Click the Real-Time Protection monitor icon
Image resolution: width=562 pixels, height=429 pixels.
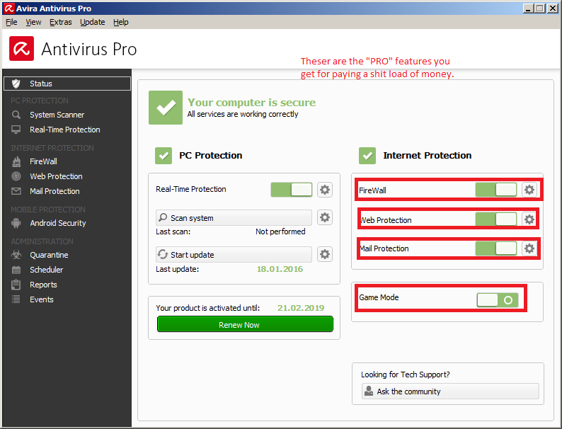[x=16, y=130]
